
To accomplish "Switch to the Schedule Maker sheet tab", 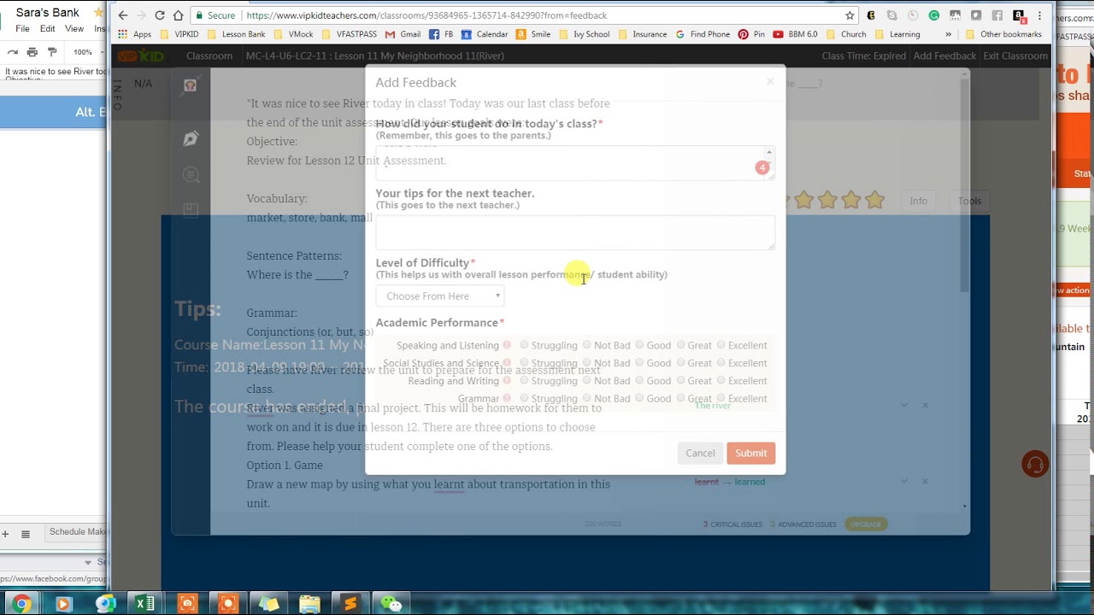I will [x=77, y=531].
